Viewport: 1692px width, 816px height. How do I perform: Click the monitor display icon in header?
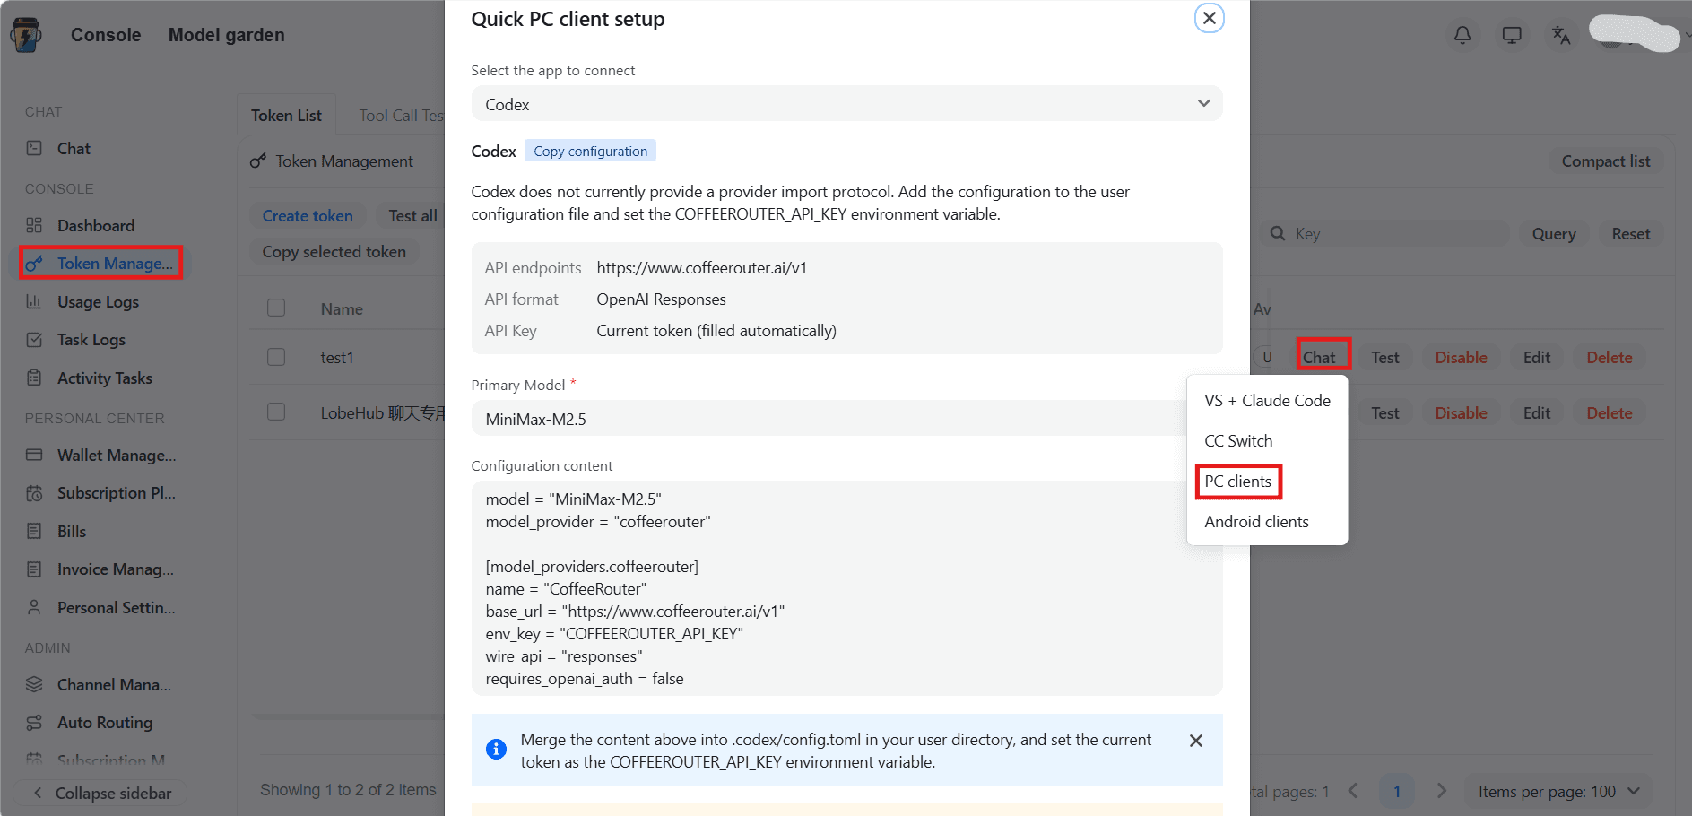pyautogui.click(x=1512, y=35)
